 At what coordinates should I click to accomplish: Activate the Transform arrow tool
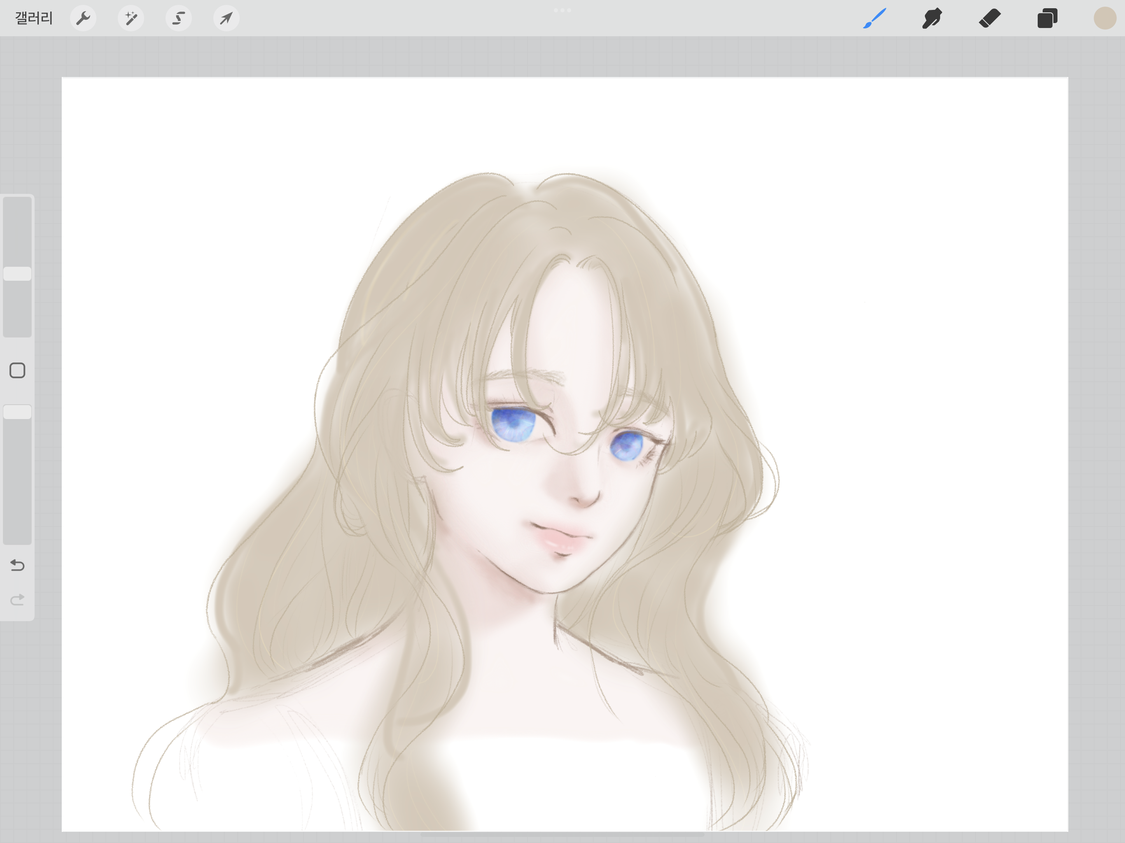click(226, 18)
